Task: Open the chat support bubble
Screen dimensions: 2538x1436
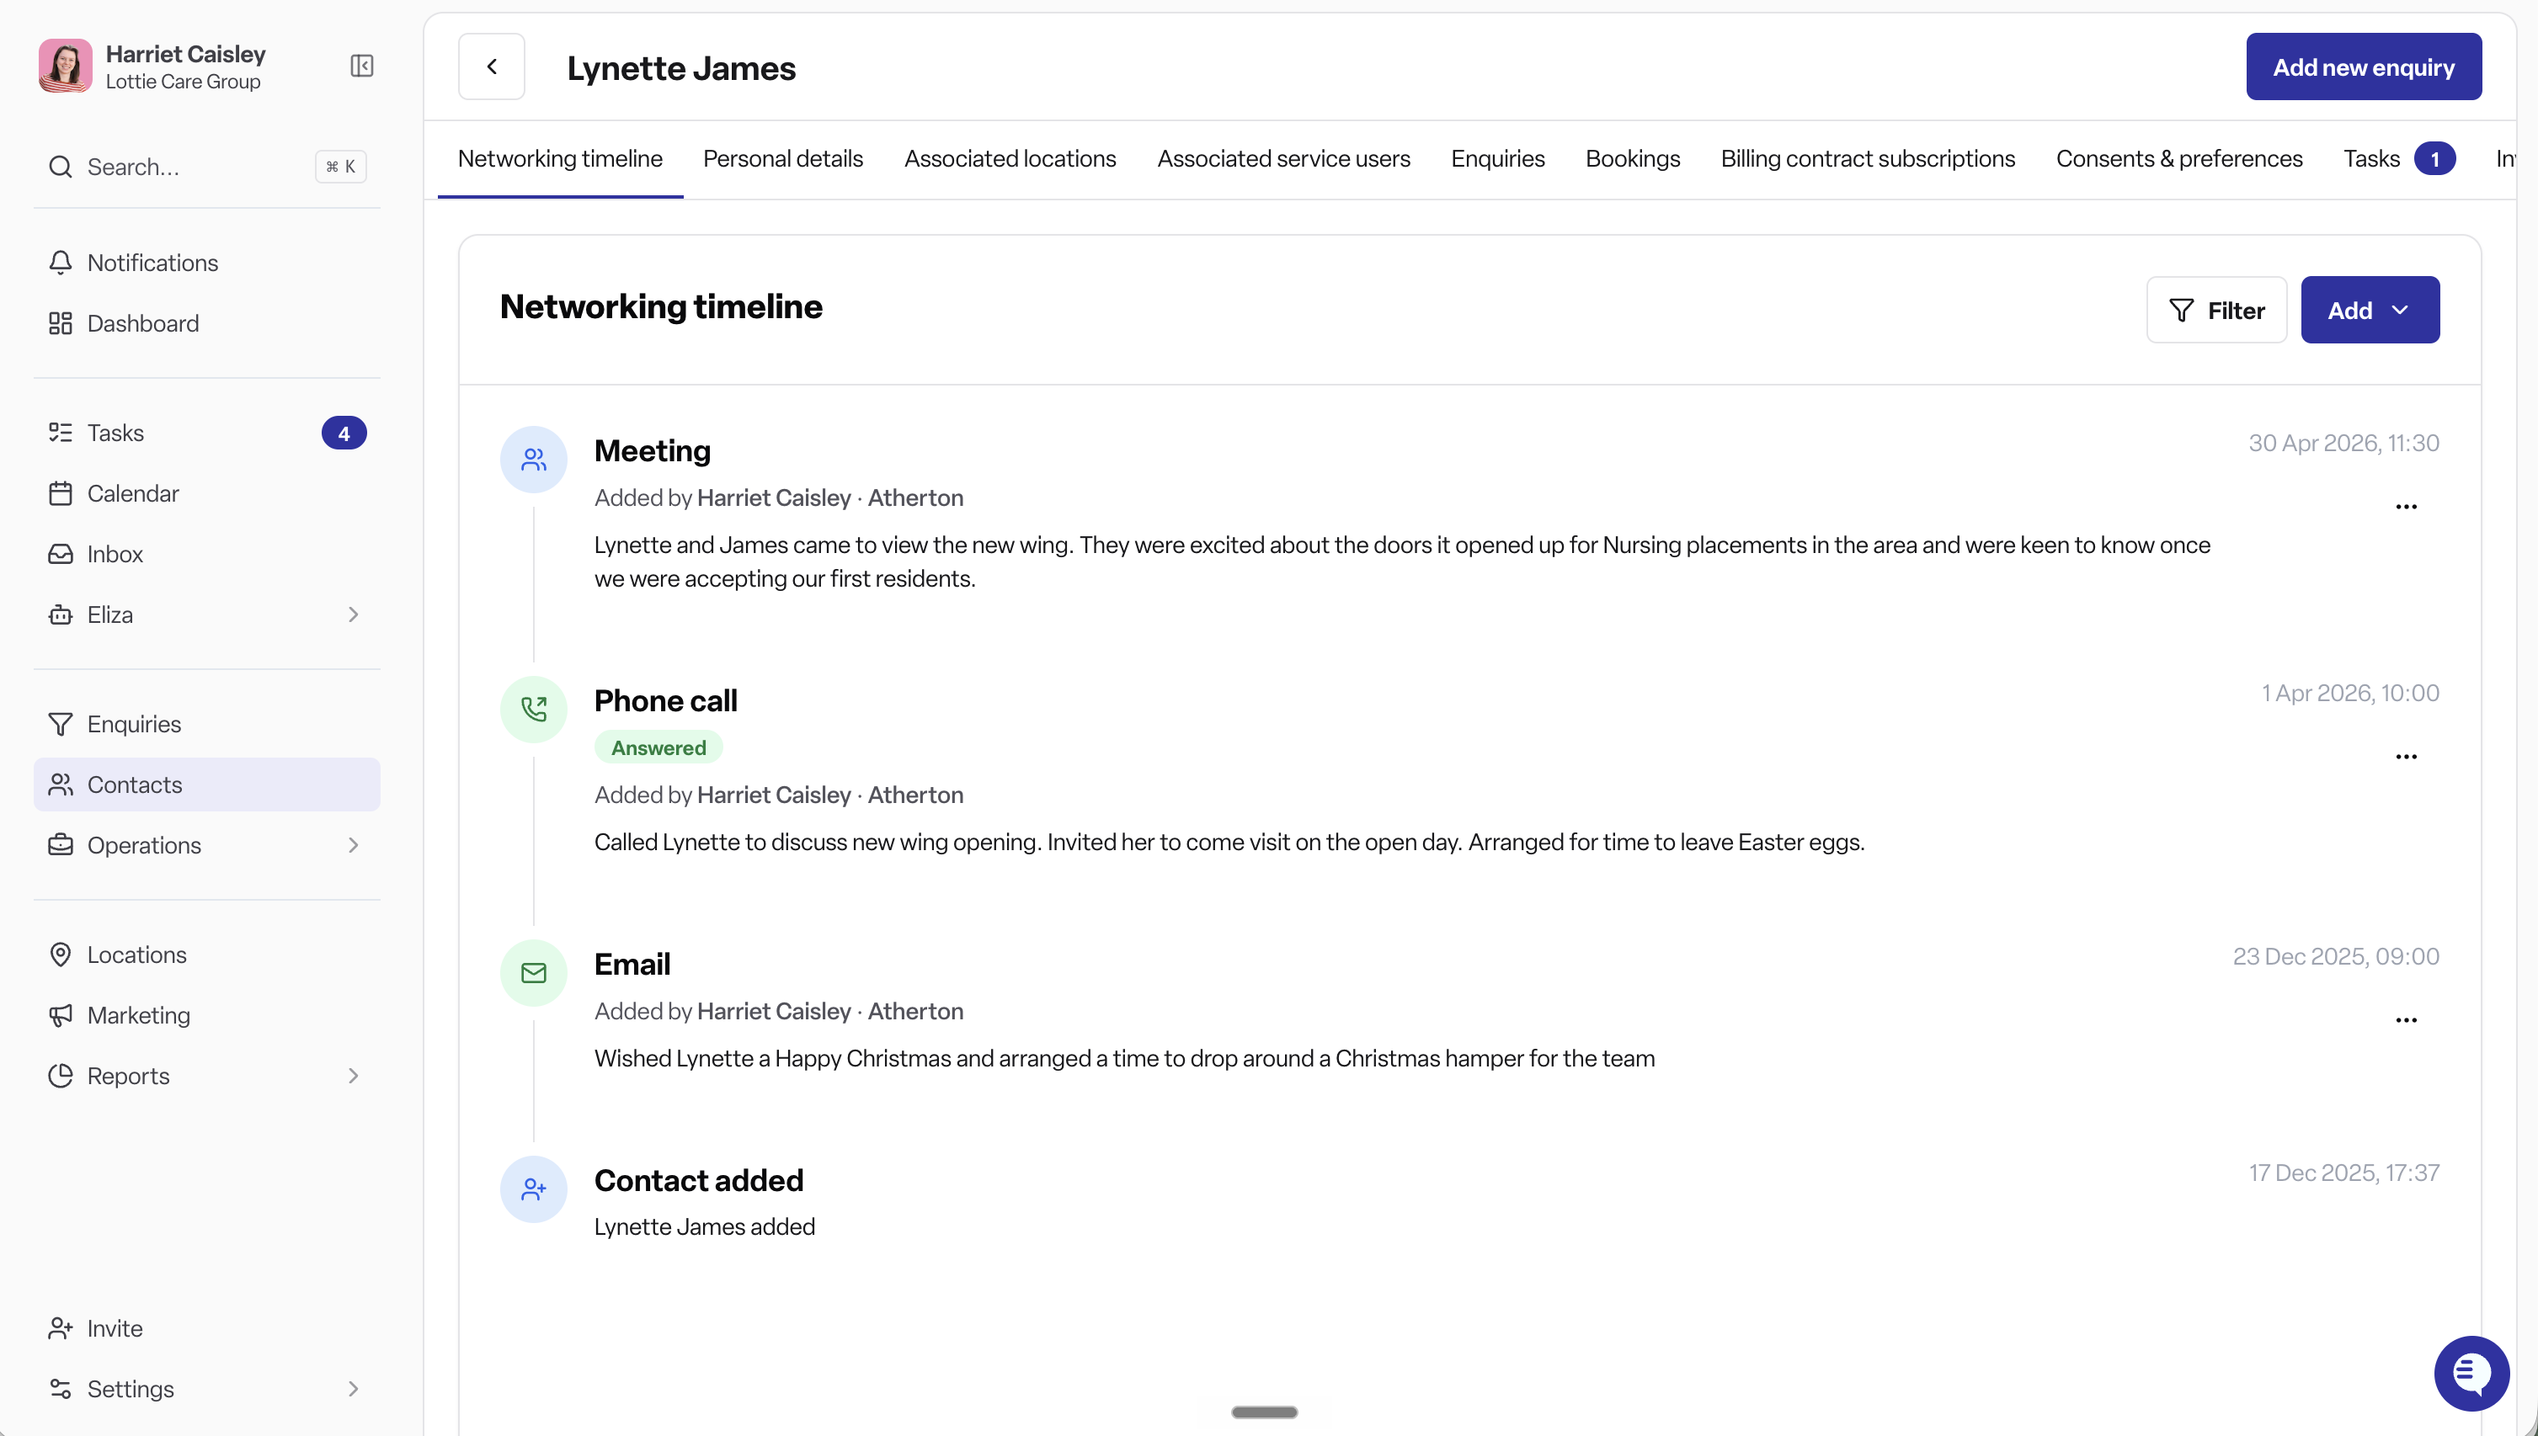Action: (2471, 1373)
